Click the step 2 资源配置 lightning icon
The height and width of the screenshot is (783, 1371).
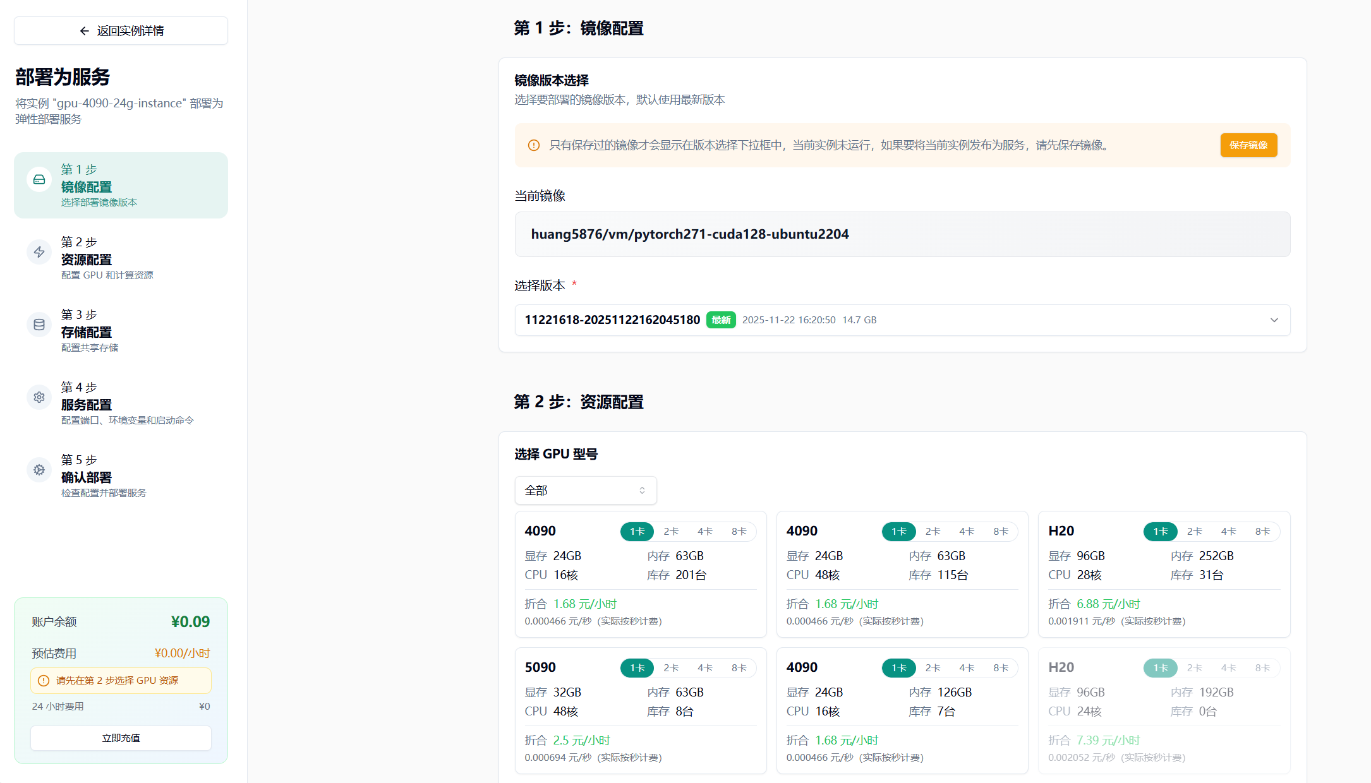[x=39, y=252]
